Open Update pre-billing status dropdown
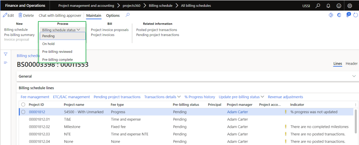The height and width of the screenshot is (145, 359). (241, 97)
